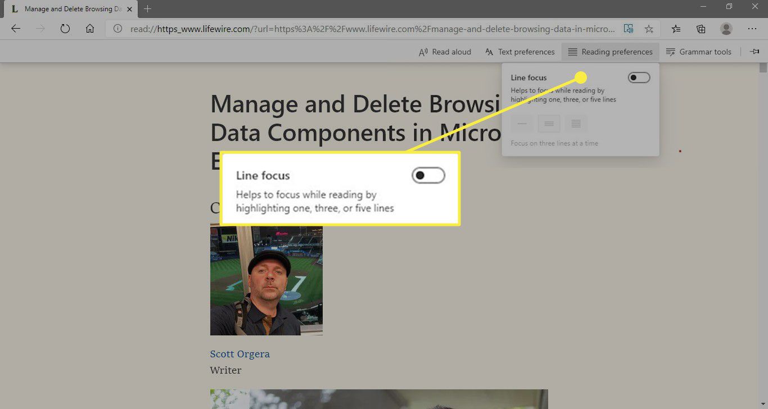Select five-line focus option icon

[x=576, y=124]
